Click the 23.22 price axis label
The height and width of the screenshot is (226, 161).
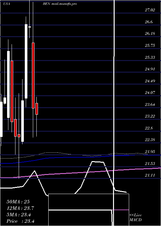pyautogui.click(x=150, y=116)
